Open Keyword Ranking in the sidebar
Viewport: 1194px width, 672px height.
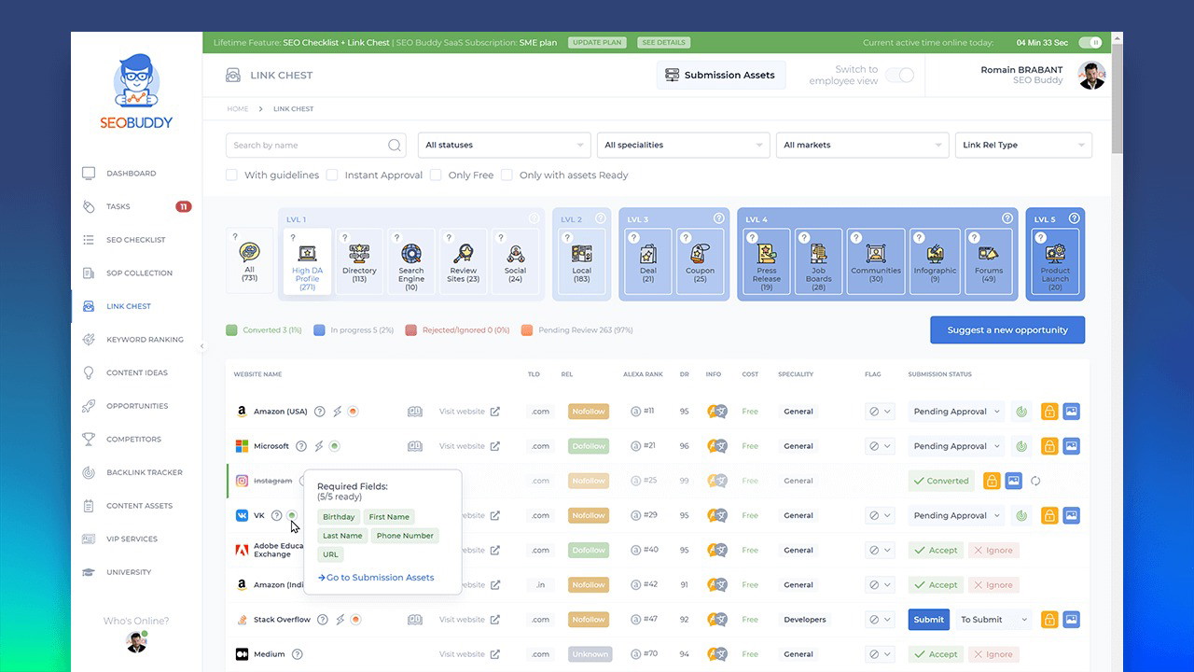pyautogui.click(x=145, y=340)
